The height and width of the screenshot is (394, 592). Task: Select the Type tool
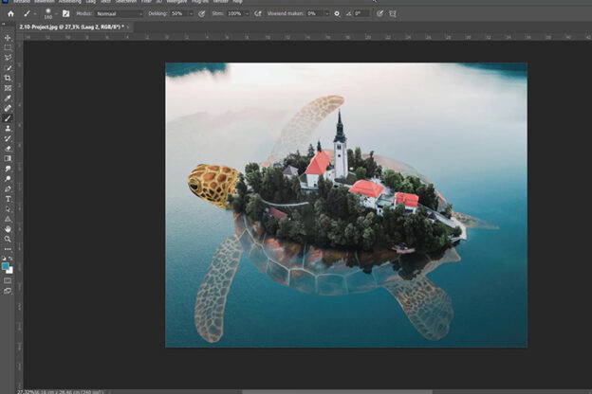8,199
